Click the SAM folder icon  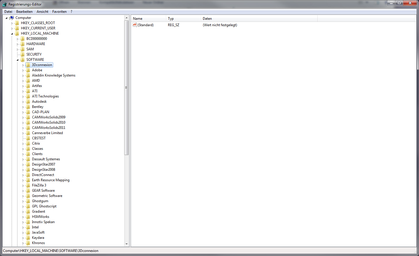[x=23, y=49]
